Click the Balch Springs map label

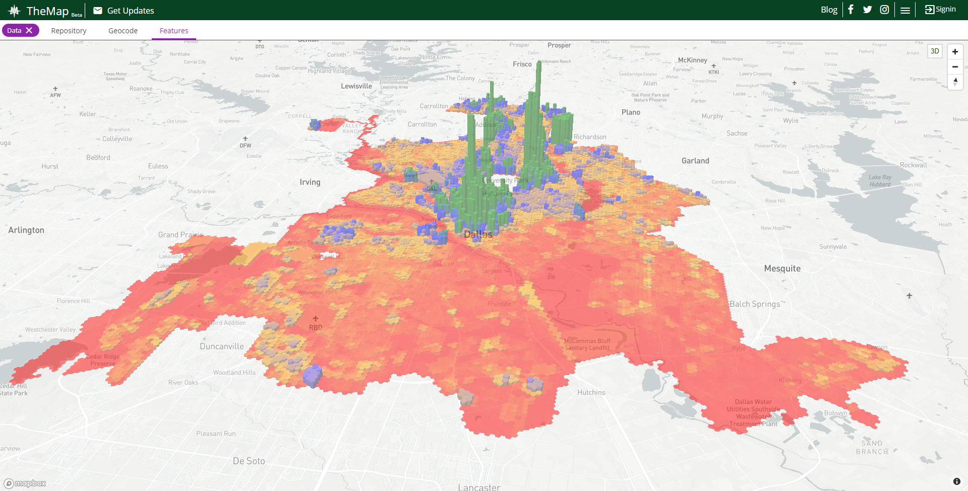pos(755,304)
